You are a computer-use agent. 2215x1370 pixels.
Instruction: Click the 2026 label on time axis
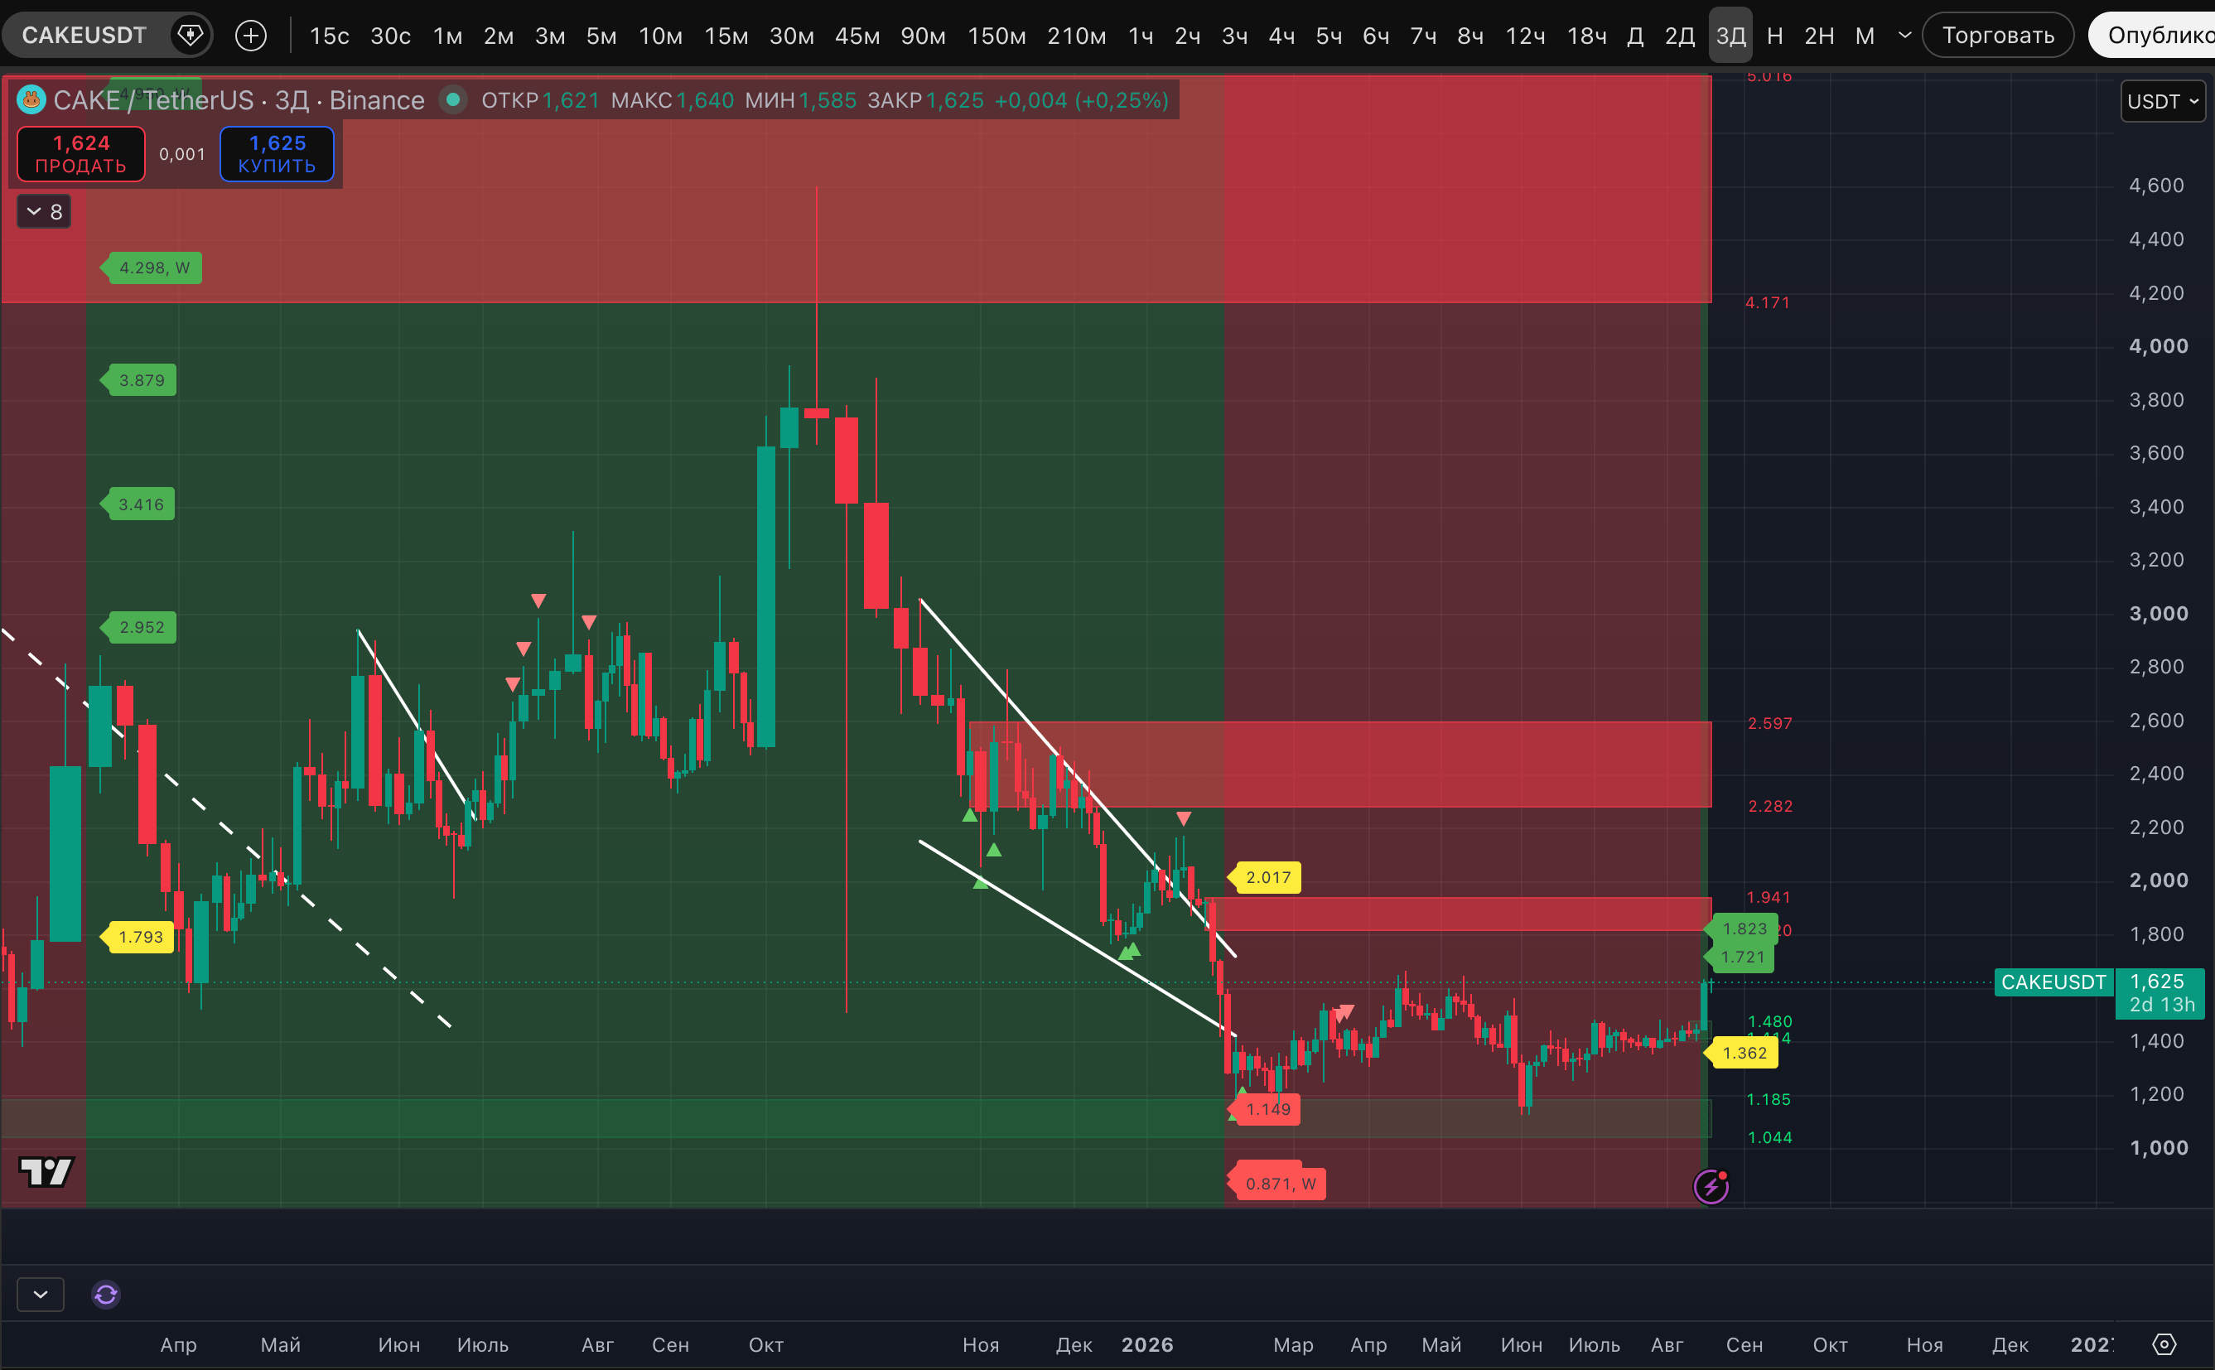tap(1147, 1344)
